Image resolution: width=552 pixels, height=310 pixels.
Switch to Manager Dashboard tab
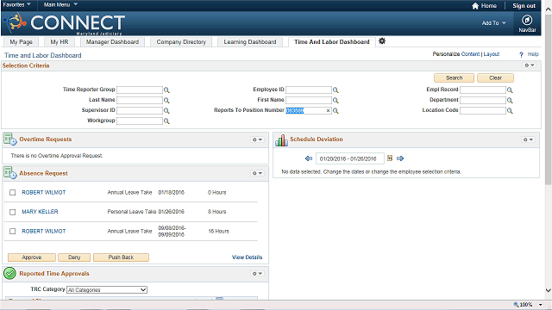click(x=112, y=42)
